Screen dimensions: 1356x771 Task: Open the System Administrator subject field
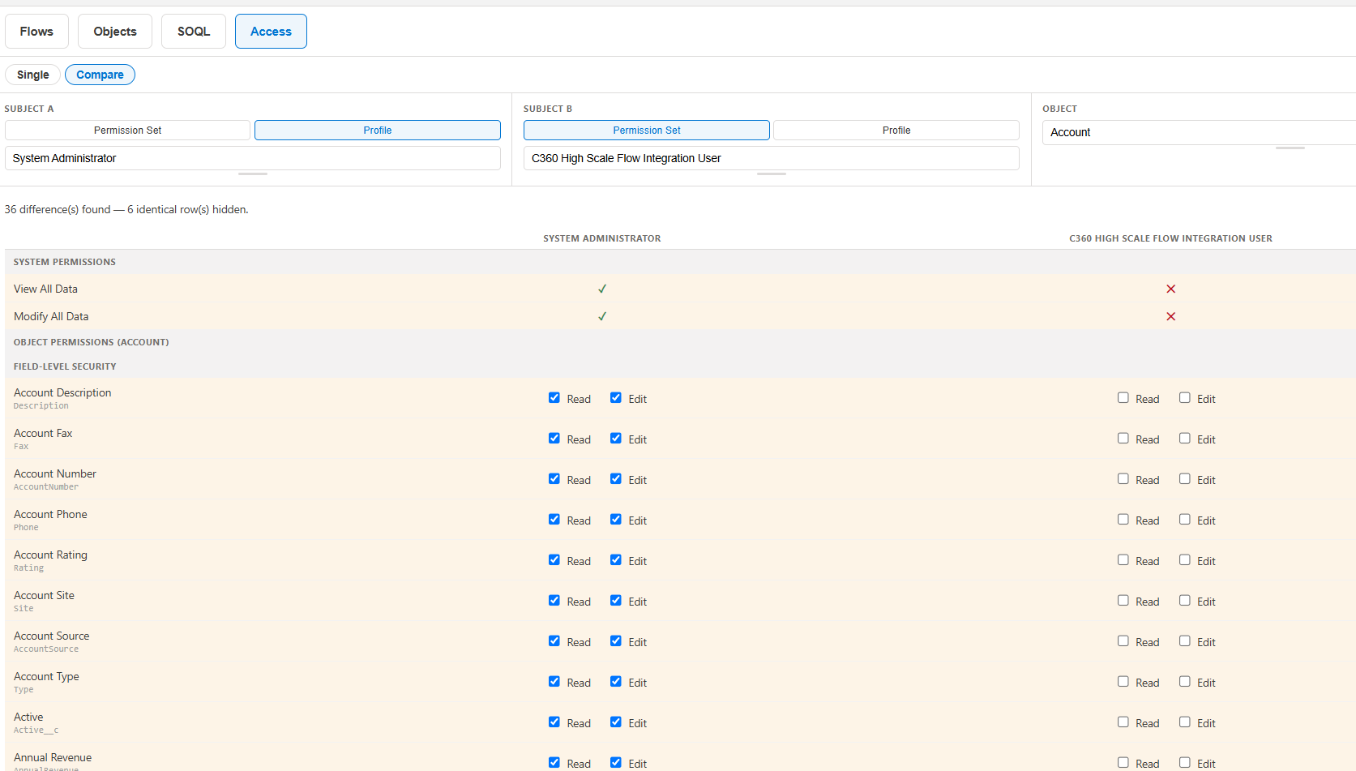tap(253, 158)
